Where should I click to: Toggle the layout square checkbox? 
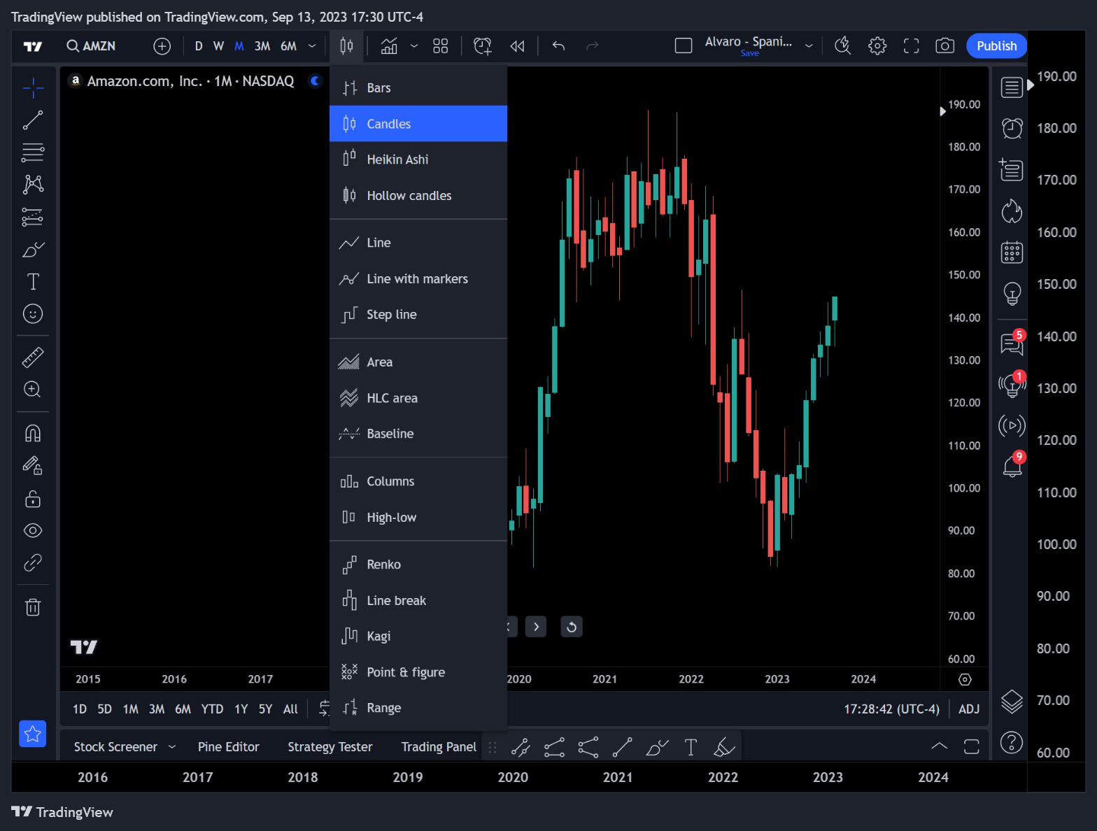684,46
